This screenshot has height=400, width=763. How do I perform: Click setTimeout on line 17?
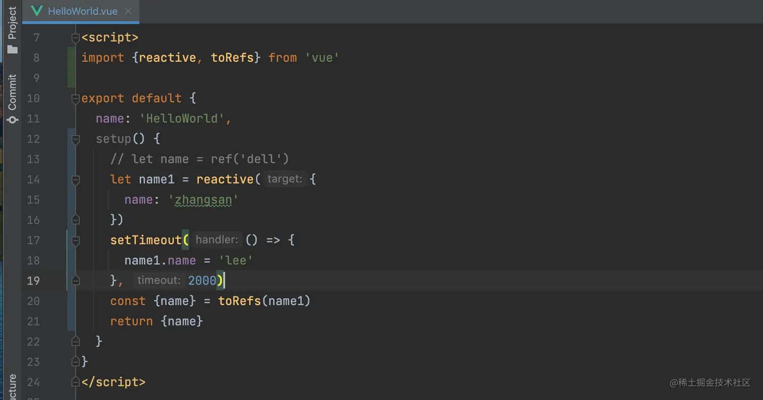point(146,240)
